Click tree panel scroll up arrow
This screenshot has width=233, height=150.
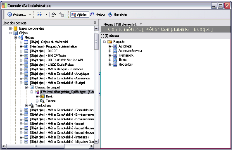(96, 29)
